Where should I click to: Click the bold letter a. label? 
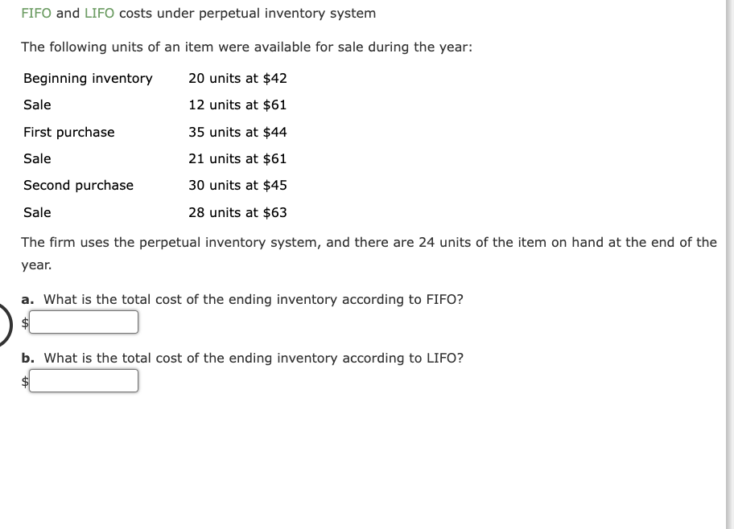(x=27, y=299)
